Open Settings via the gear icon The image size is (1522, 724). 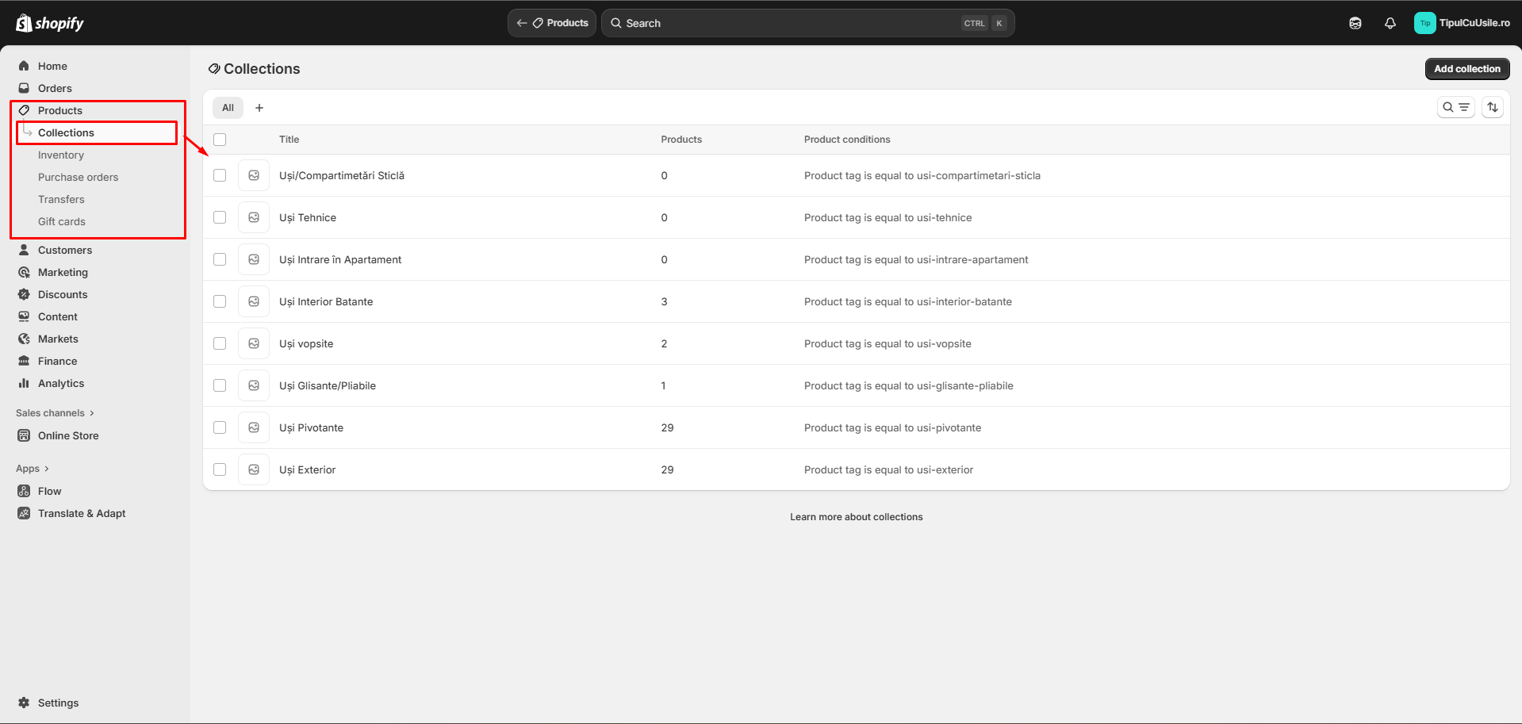click(x=24, y=703)
